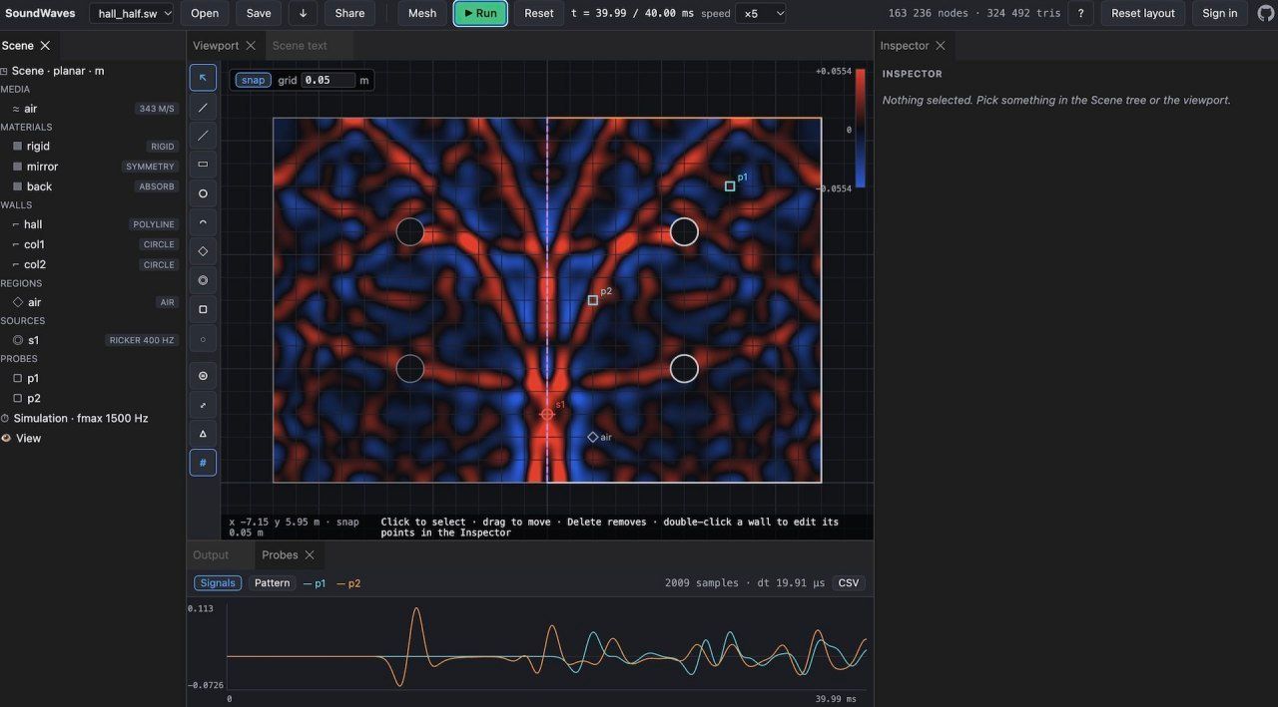The height and width of the screenshot is (707, 1278).
Task: Click the diagonal arrows fit-view tool
Action: click(203, 405)
